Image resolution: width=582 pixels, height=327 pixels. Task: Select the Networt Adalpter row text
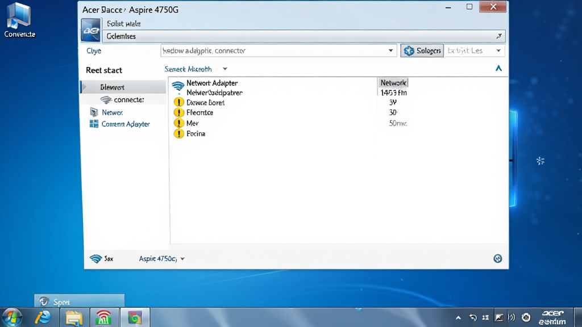click(212, 83)
